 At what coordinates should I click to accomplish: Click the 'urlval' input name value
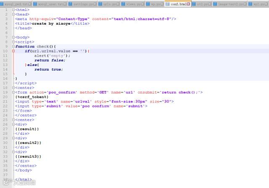pyautogui.click(x=82, y=102)
